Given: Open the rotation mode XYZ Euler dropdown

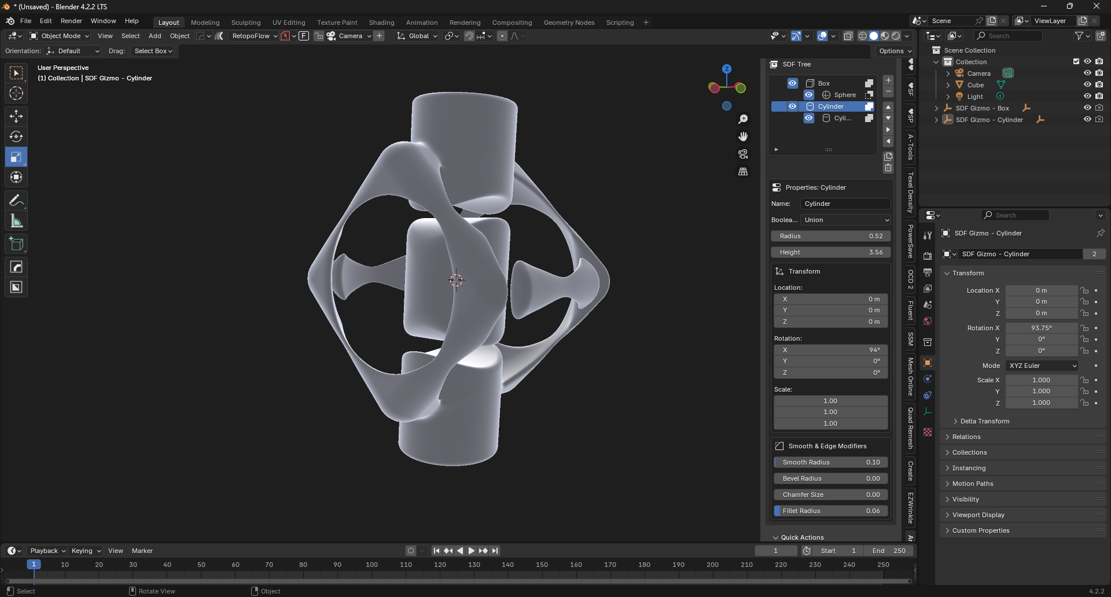Looking at the screenshot, I should coord(1042,366).
